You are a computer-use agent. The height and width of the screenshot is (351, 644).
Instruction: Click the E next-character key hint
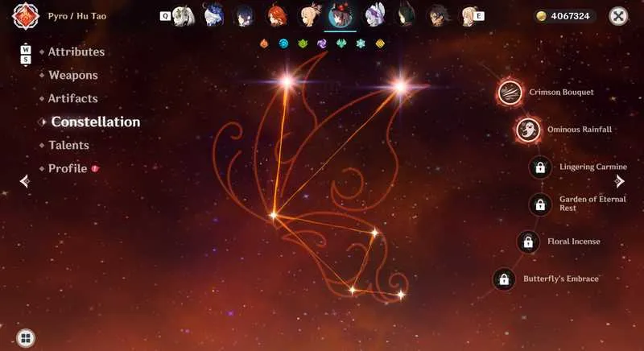tap(479, 16)
